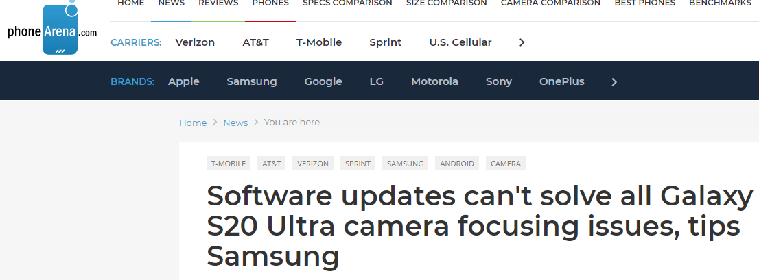This screenshot has height=280, width=759.
Task: Select the AT&T carrier link
Action: tap(255, 42)
